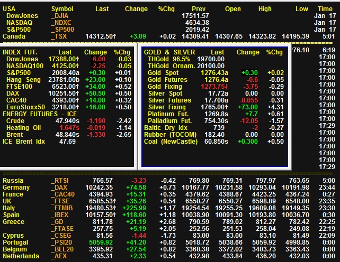Select the NASDAQ100 futures row label
Screen dimensions: 340x262
pyautogui.click(x=25, y=66)
